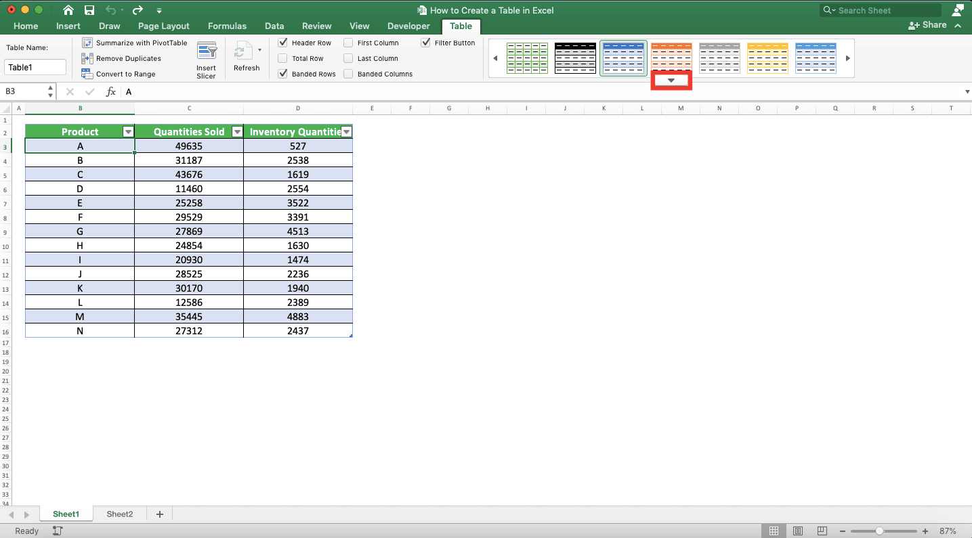Click the Remove Duplicates icon
This screenshot has height=538, width=972.
[87, 58]
